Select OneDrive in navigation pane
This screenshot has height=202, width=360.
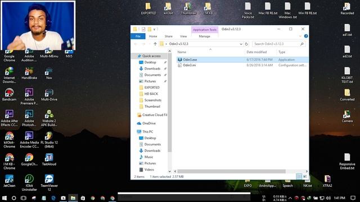[146, 123]
